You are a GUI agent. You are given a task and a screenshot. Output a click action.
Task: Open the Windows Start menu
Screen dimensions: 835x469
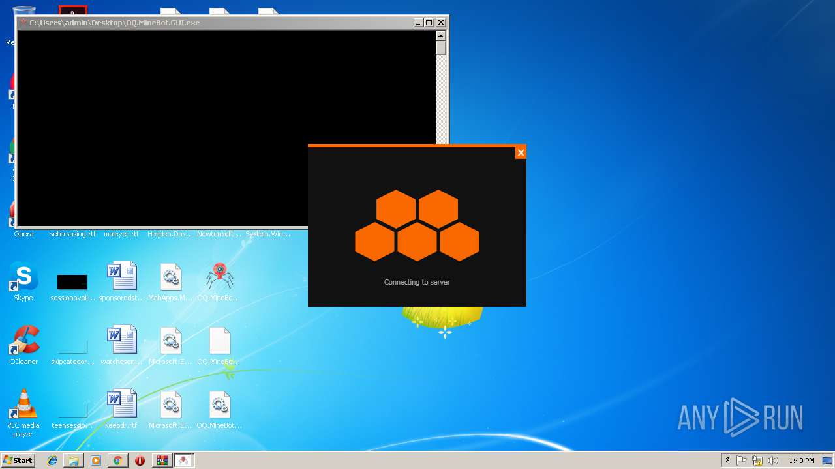[18, 460]
